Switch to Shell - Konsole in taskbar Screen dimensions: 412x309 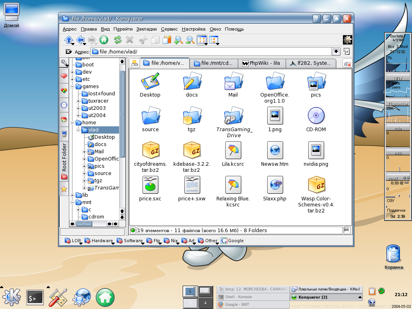click(253, 297)
